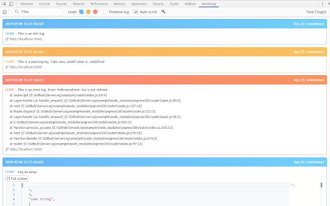330x206 pixels.
Task: Switch to the Elements tab
Action: [x=27, y=4]
